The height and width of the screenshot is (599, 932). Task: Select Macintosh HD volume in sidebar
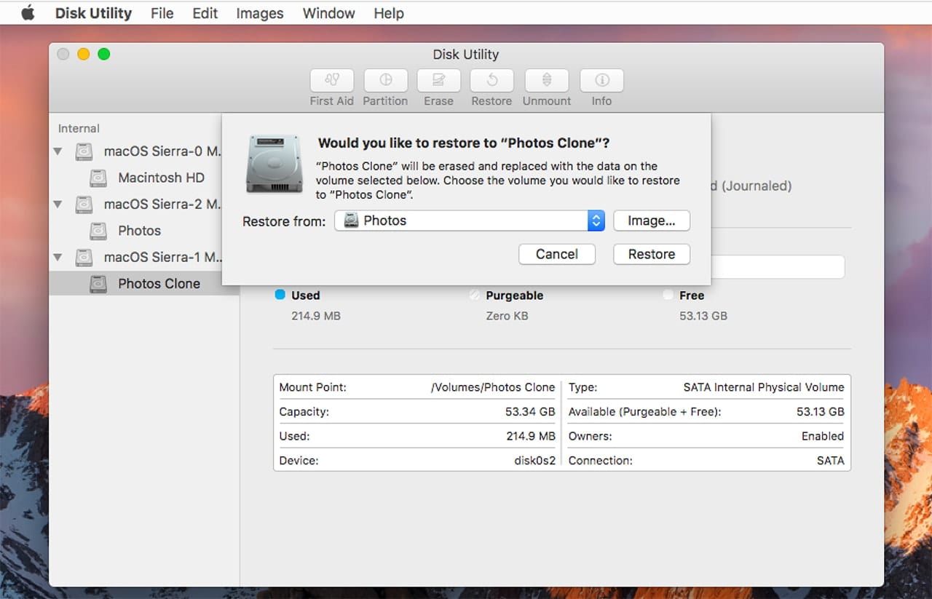click(161, 178)
